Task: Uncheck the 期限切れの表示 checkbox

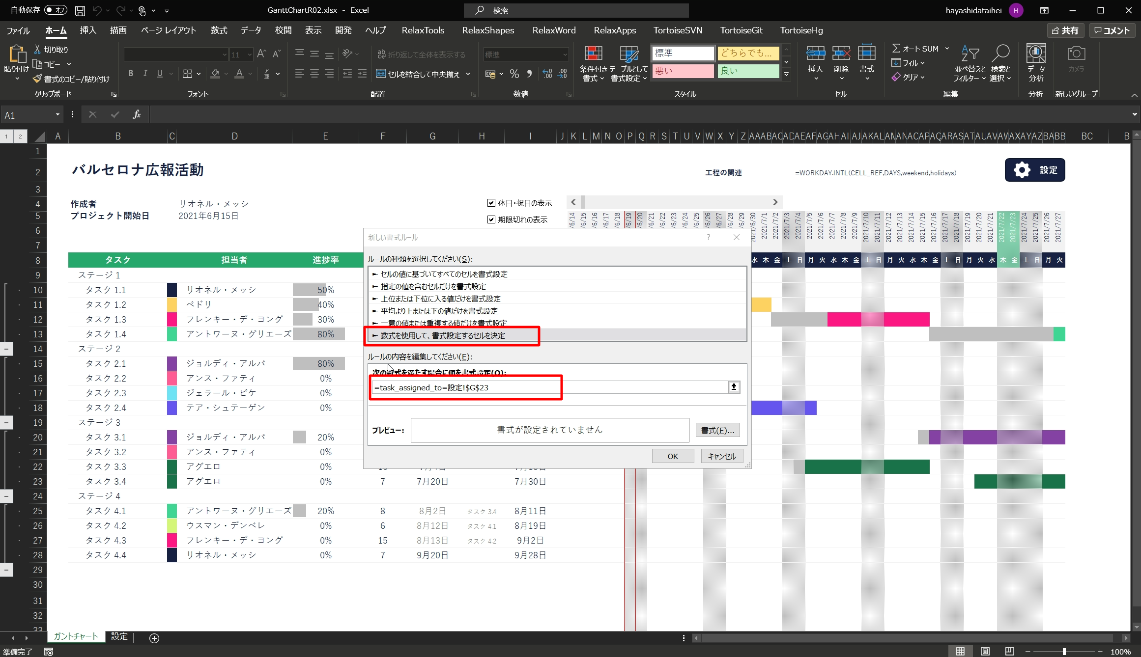Action: (x=491, y=219)
